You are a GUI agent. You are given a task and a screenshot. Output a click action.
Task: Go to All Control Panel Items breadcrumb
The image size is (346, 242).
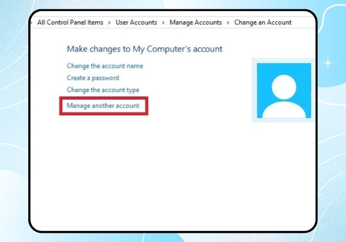70,22
